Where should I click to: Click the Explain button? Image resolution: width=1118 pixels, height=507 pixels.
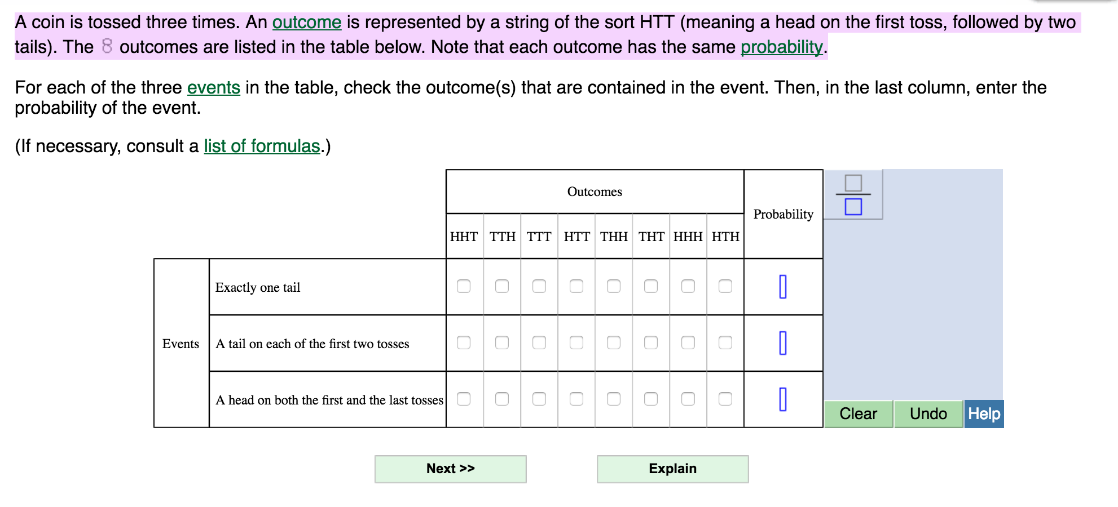click(672, 469)
